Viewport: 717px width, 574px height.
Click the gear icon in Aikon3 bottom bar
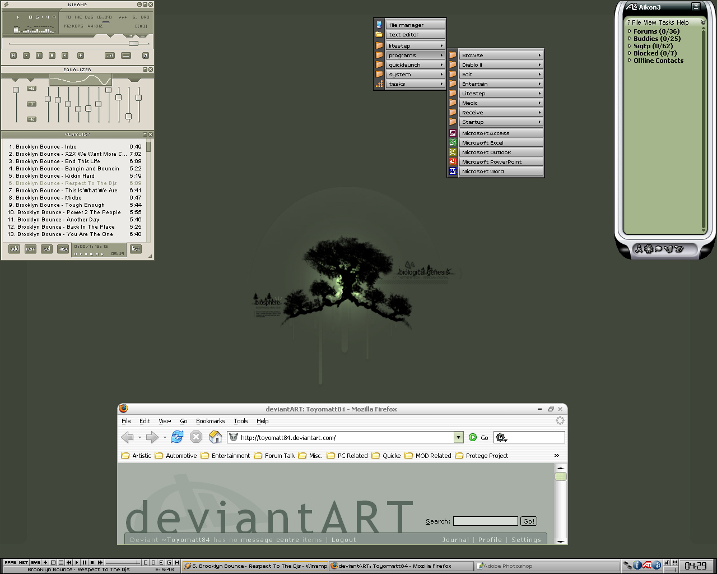click(649, 249)
